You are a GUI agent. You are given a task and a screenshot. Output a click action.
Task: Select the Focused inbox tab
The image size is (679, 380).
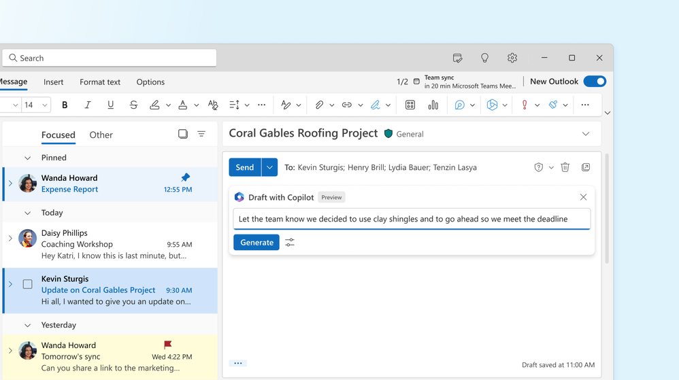(x=58, y=135)
